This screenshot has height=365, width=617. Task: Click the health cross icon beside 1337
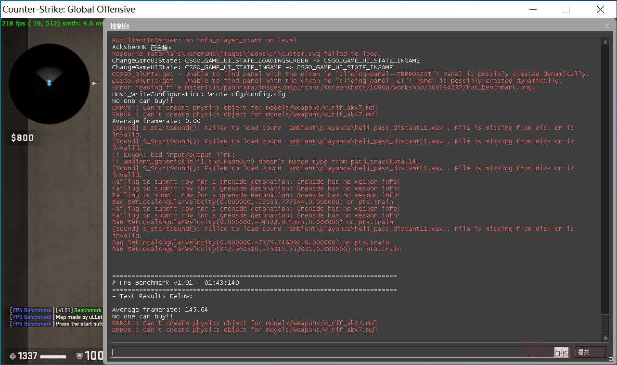tap(13, 356)
